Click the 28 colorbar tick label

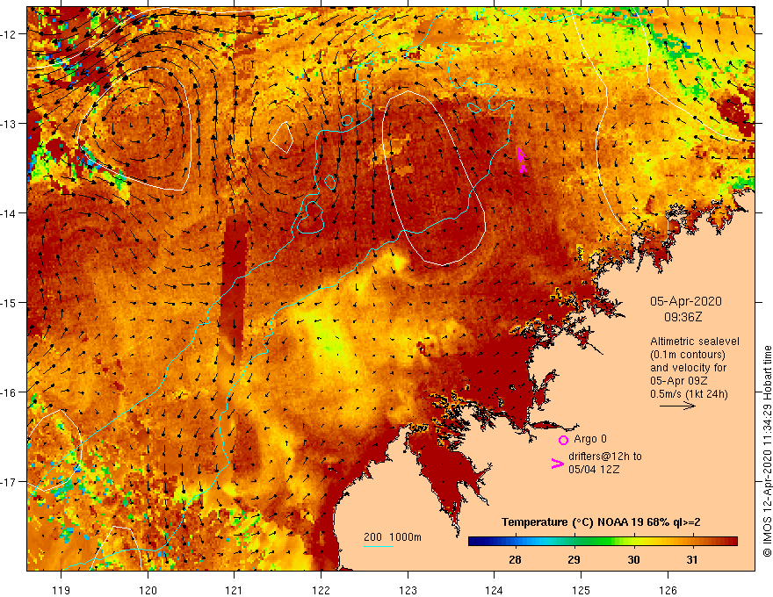(x=515, y=559)
